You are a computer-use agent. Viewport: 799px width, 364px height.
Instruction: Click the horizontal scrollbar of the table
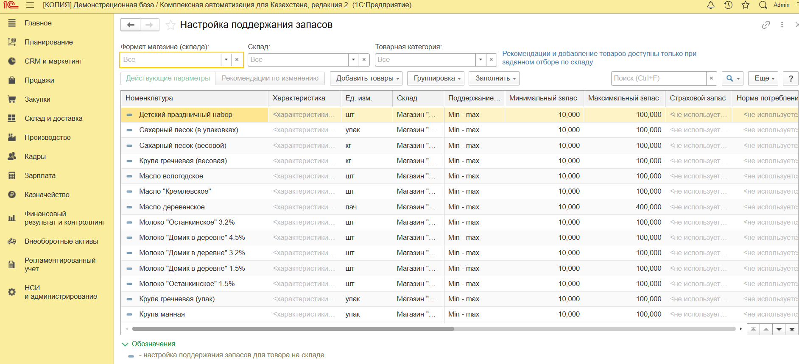[x=293, y=329]
